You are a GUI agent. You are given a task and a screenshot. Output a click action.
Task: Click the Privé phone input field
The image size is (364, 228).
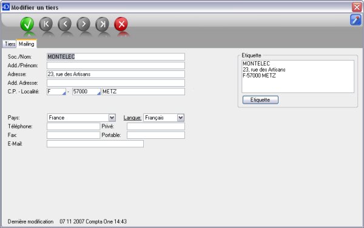[x=156, y=126]
